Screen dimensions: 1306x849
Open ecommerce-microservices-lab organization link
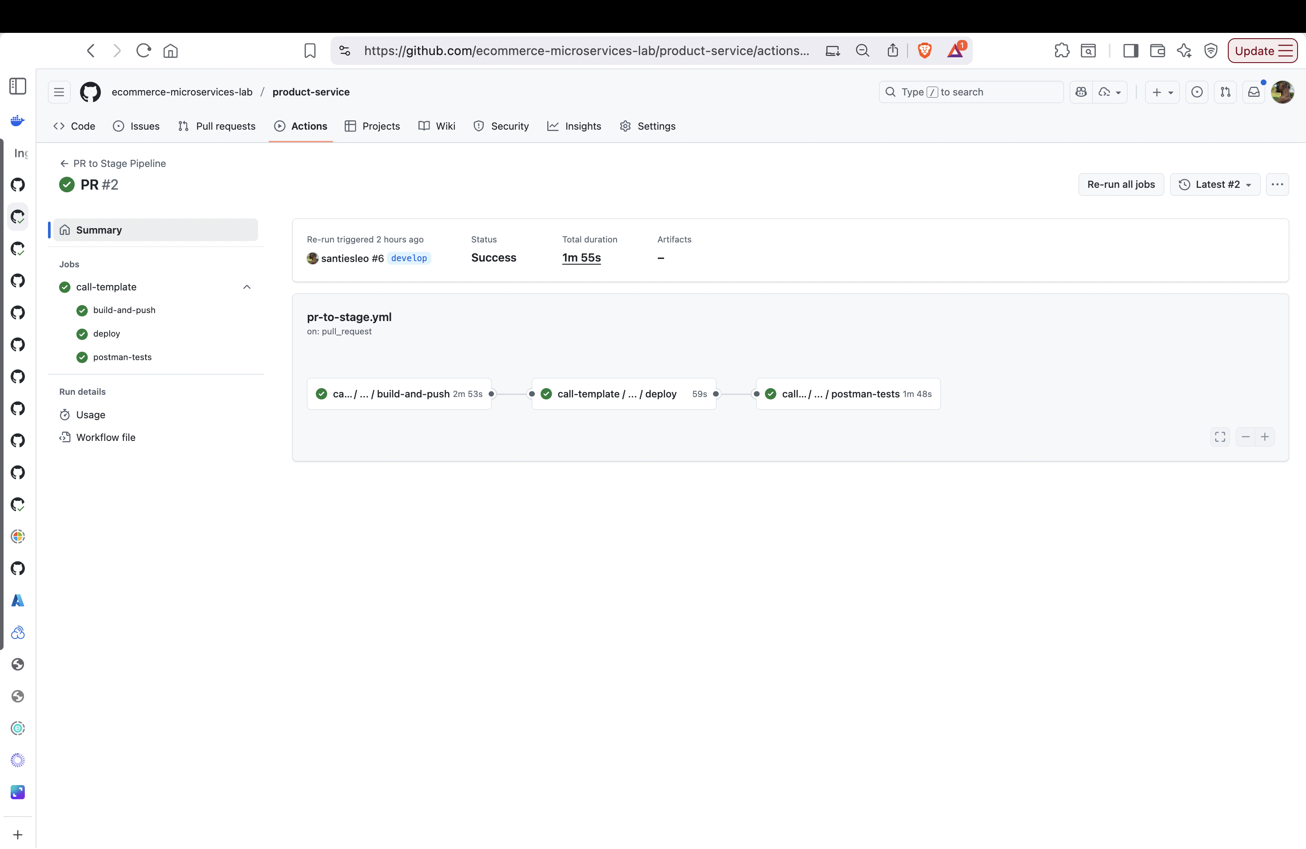click(x=182, y=92)
